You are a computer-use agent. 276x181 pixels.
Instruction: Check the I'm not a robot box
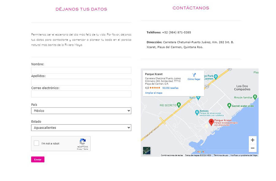(36, 143)
